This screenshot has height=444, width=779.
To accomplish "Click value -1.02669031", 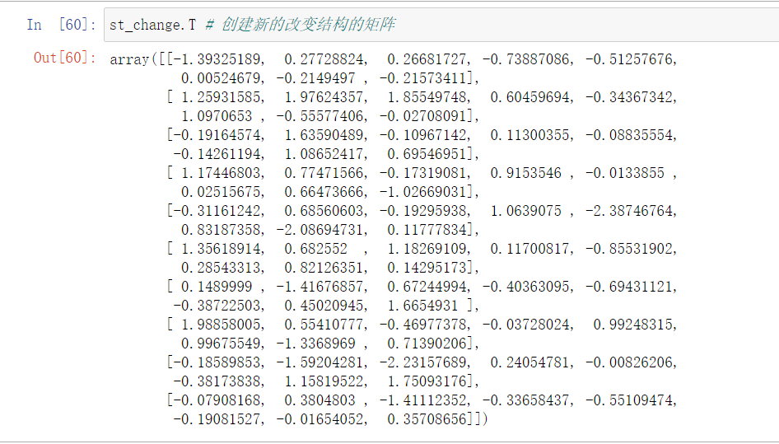I will pyautogui.click(x=422, y=192).
